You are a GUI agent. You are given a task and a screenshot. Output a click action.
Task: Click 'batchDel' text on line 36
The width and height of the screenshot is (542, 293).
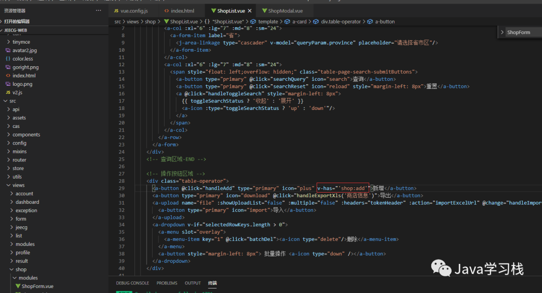tap(261, 239)
